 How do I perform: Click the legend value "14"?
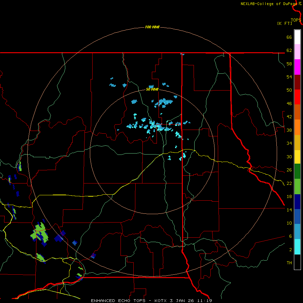pyautogui.click(x=289, y=210)
